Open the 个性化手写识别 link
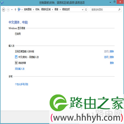The width and height of the screenshot is (124, 124). click(22, 84)
